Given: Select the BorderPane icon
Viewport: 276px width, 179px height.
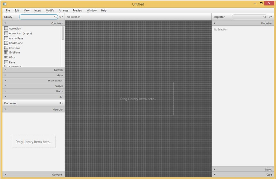Looking at the screenshot, I should [6, 43].
